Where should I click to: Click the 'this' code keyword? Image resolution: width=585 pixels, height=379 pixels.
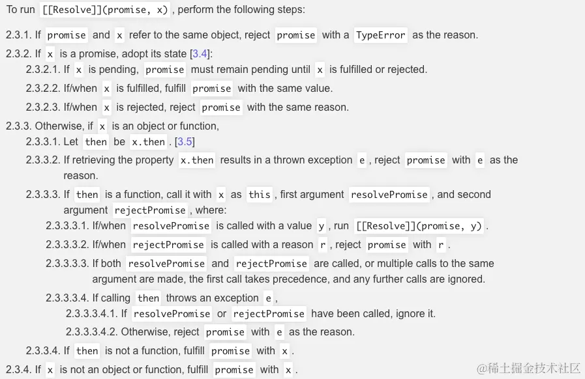(x=259, y=194)
